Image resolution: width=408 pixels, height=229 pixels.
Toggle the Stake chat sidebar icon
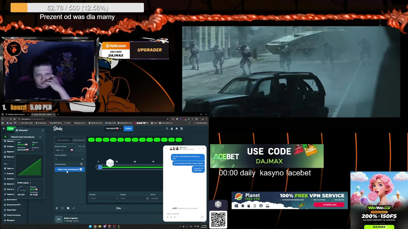coord(181,128)
